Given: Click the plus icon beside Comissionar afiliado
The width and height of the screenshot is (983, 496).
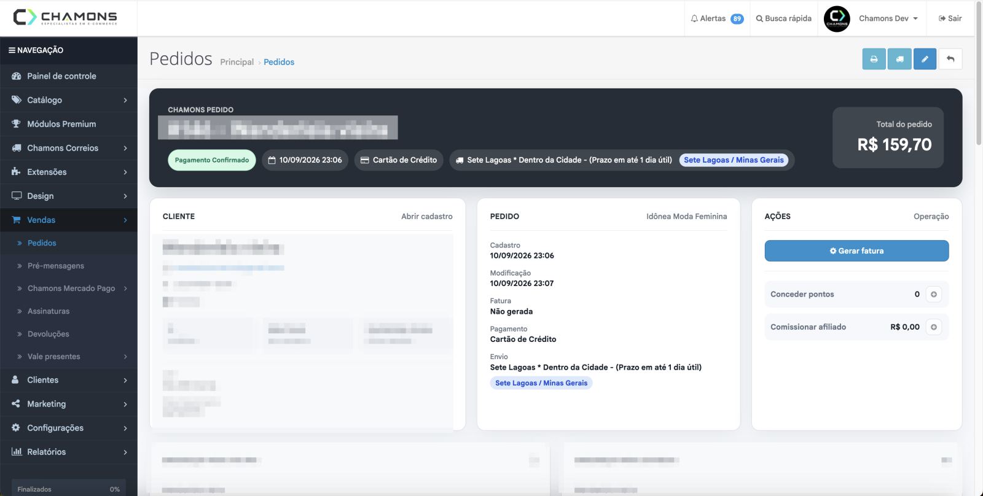Looking at the screenshot, I should click(934, 327).
